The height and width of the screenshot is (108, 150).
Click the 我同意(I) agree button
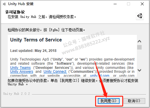point(109,101)
